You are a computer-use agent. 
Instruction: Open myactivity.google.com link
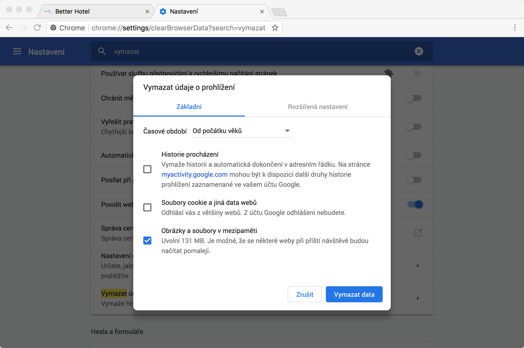pyautogui.click(x=194, y=175)
